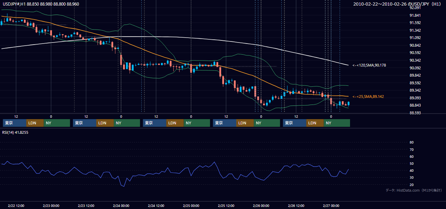Click price axis value 89.842
The image size is (446, 209).
click(x=415, y=75)
